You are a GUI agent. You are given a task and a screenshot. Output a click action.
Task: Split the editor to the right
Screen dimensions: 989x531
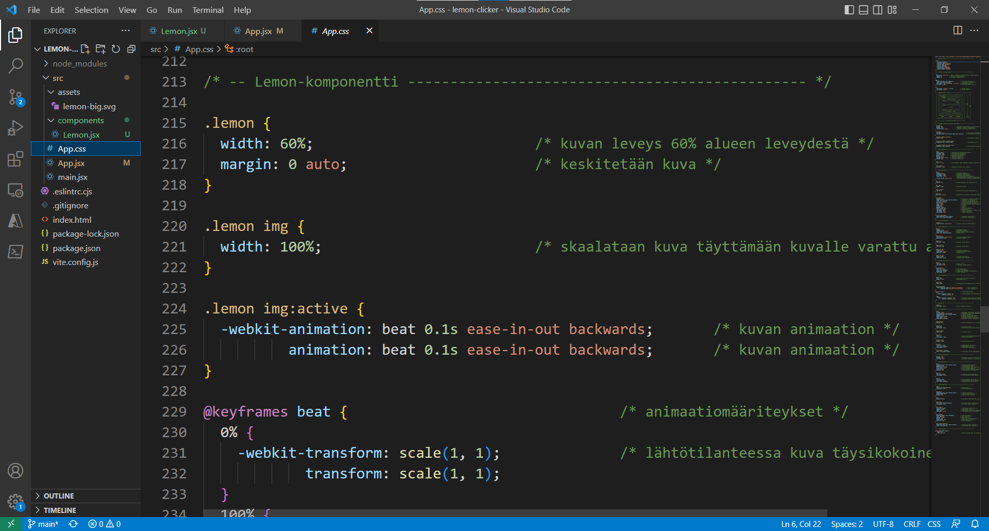pyautogui.click(x=958, y=30)
